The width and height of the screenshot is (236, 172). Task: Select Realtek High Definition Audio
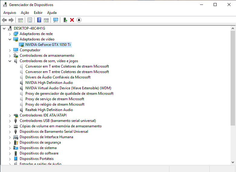tap(49, 110)
